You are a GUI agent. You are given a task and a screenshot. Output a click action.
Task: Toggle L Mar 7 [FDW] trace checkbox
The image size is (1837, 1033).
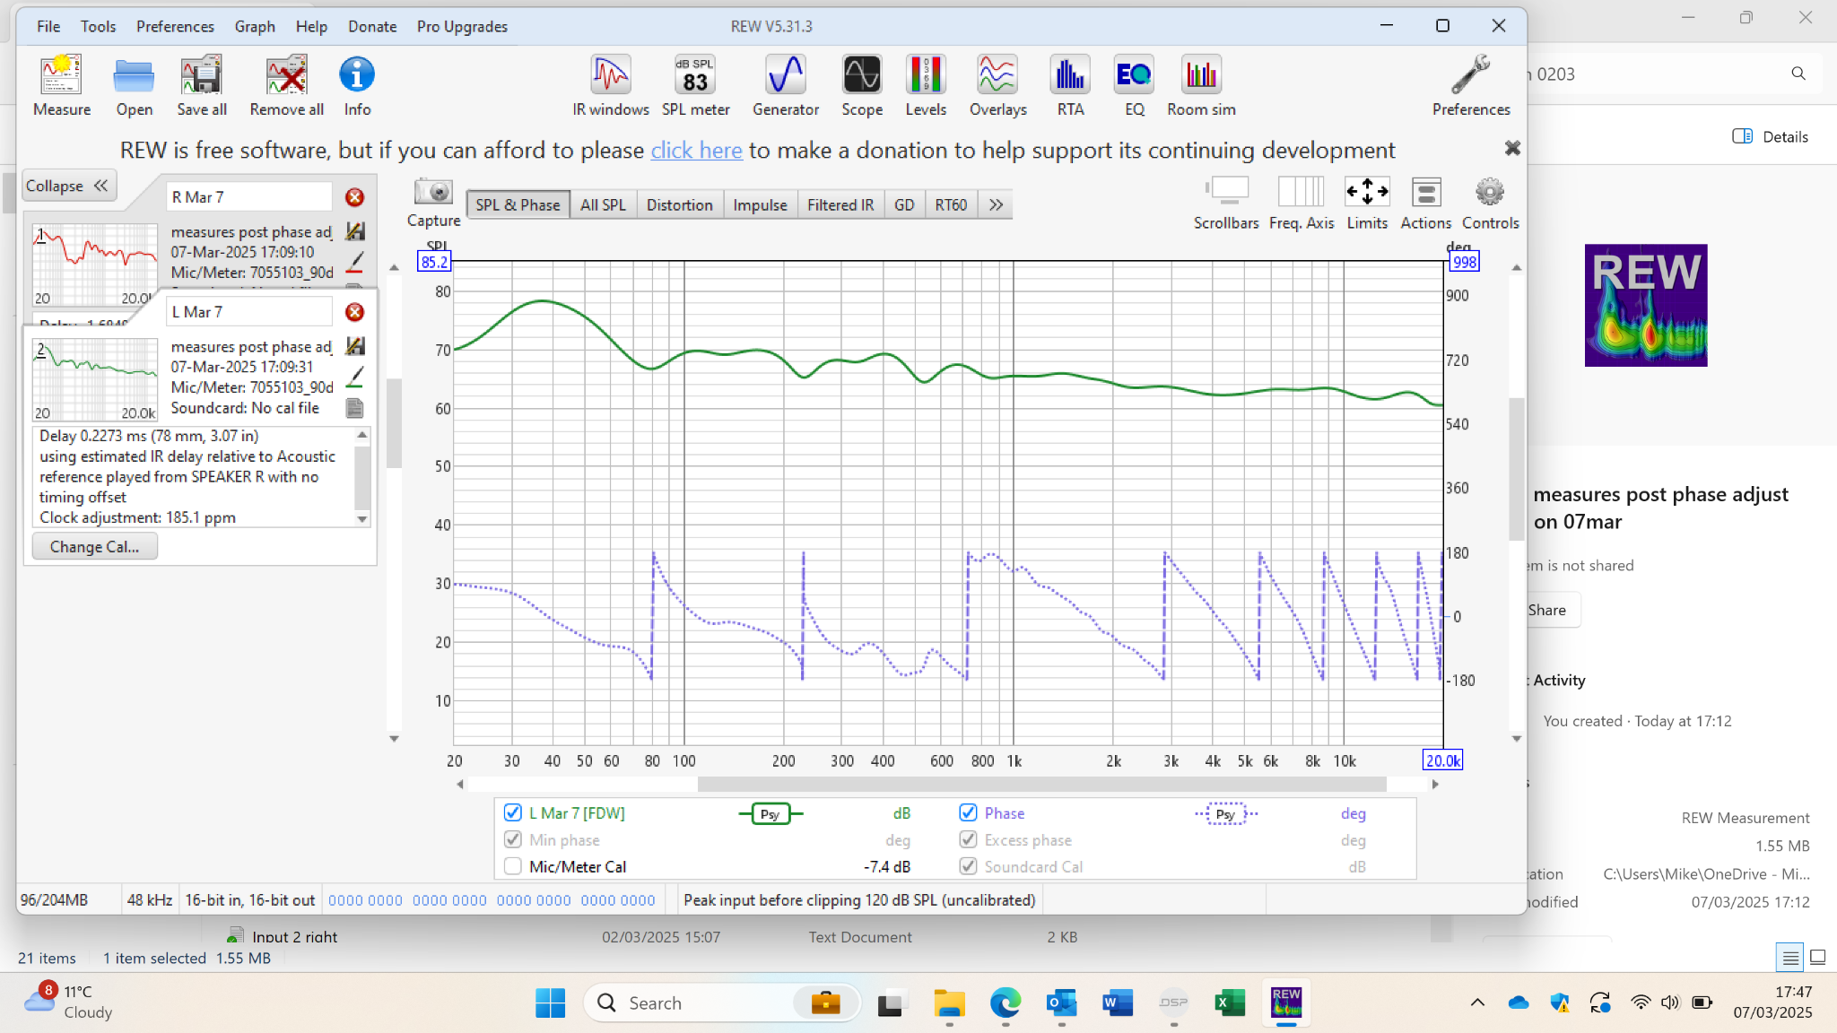point(513,812)
